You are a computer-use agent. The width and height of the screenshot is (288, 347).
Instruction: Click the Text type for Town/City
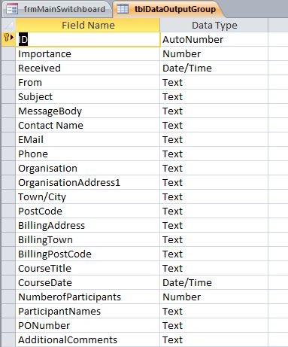point(214,196)
